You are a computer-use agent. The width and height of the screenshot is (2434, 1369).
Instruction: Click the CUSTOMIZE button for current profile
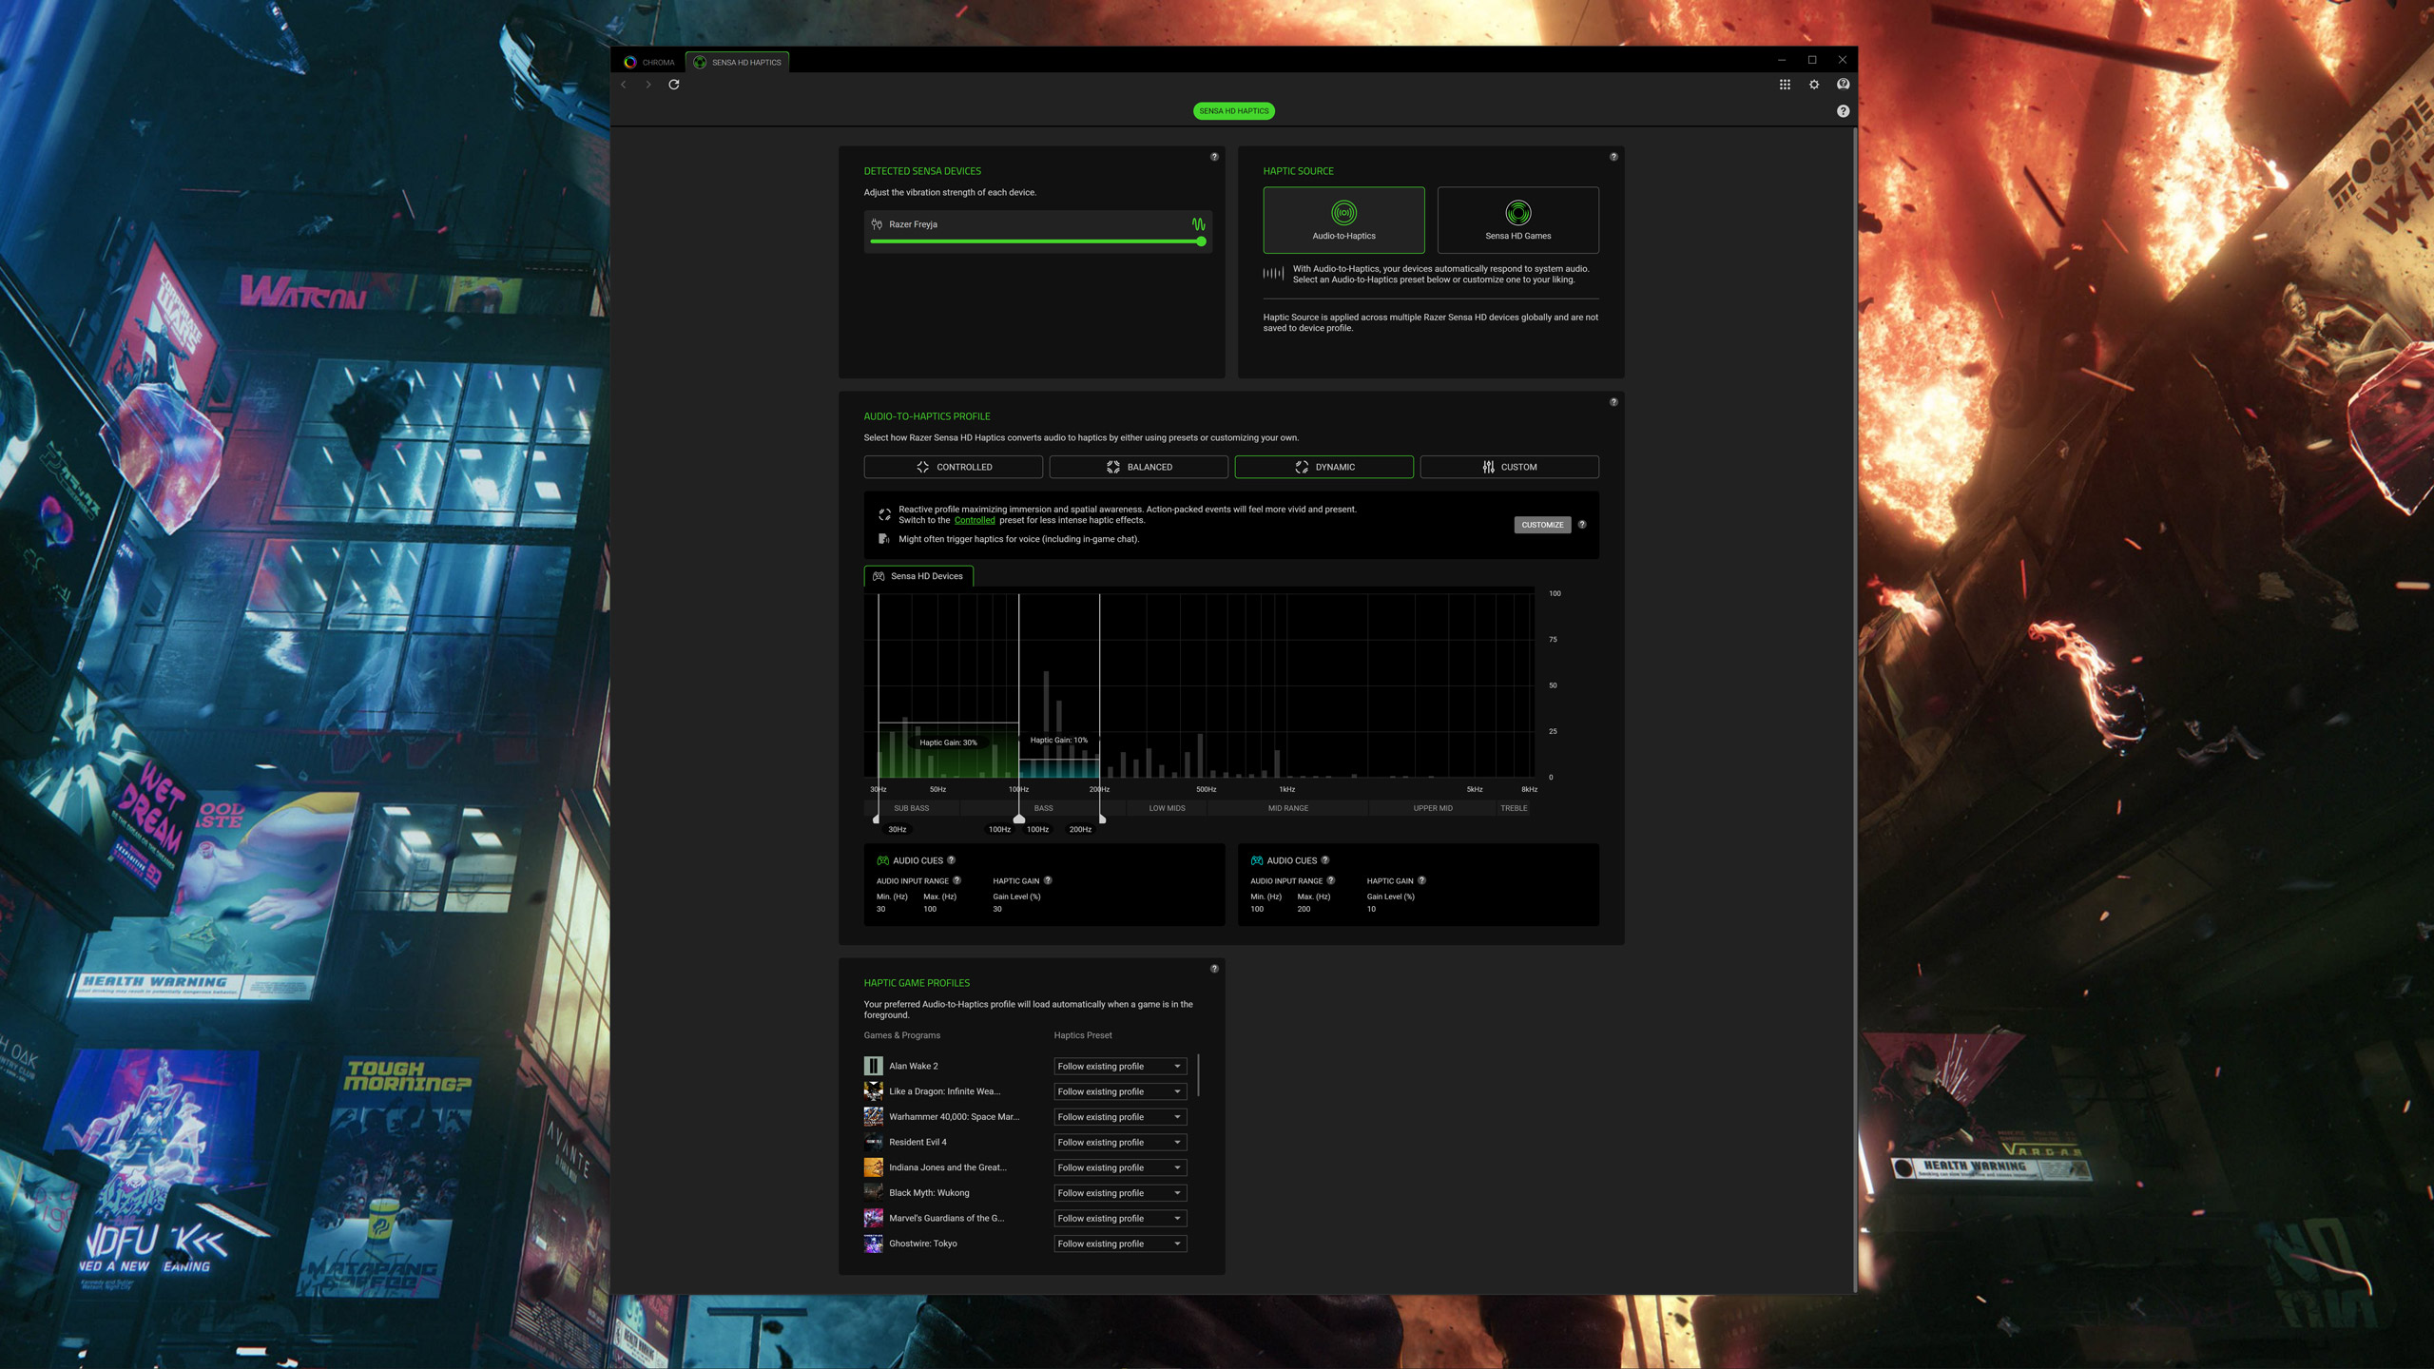(1541, 525)
